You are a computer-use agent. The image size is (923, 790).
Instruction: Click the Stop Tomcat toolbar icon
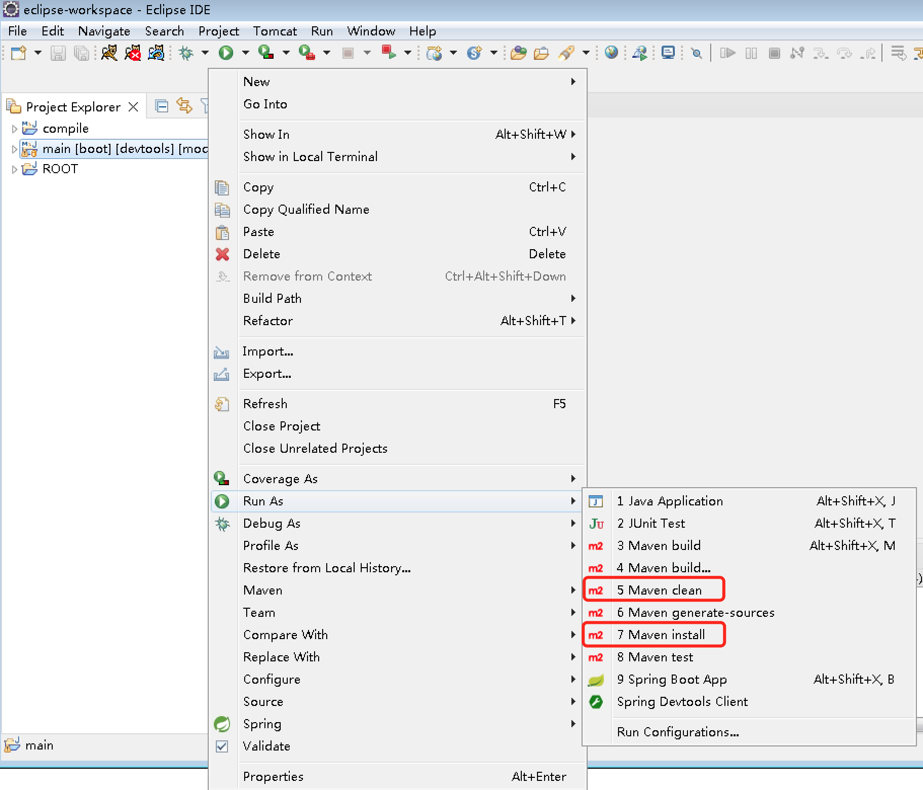tap(133, 53)
